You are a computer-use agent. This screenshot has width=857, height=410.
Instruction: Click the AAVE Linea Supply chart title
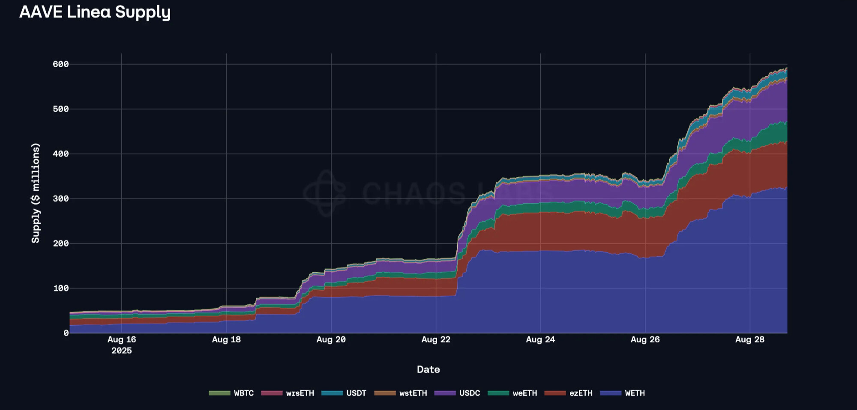pyautogui.click(x=95, y=12)
